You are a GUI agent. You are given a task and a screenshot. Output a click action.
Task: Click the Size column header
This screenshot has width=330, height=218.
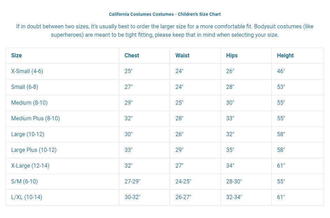[16, 55]
